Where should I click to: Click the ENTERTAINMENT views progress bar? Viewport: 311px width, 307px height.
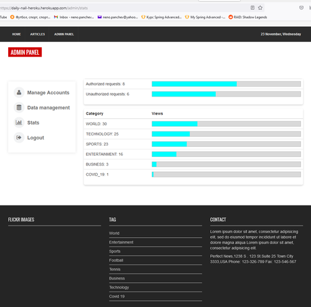[226, 154]
